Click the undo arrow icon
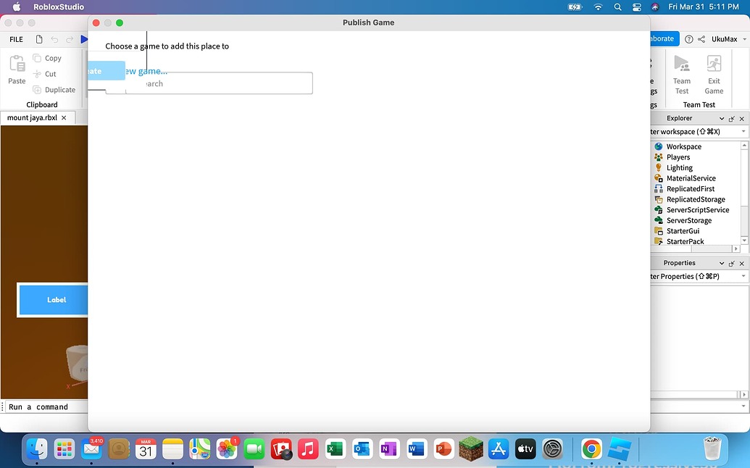Viewport: 750px width, 468px height. (54, 39)
